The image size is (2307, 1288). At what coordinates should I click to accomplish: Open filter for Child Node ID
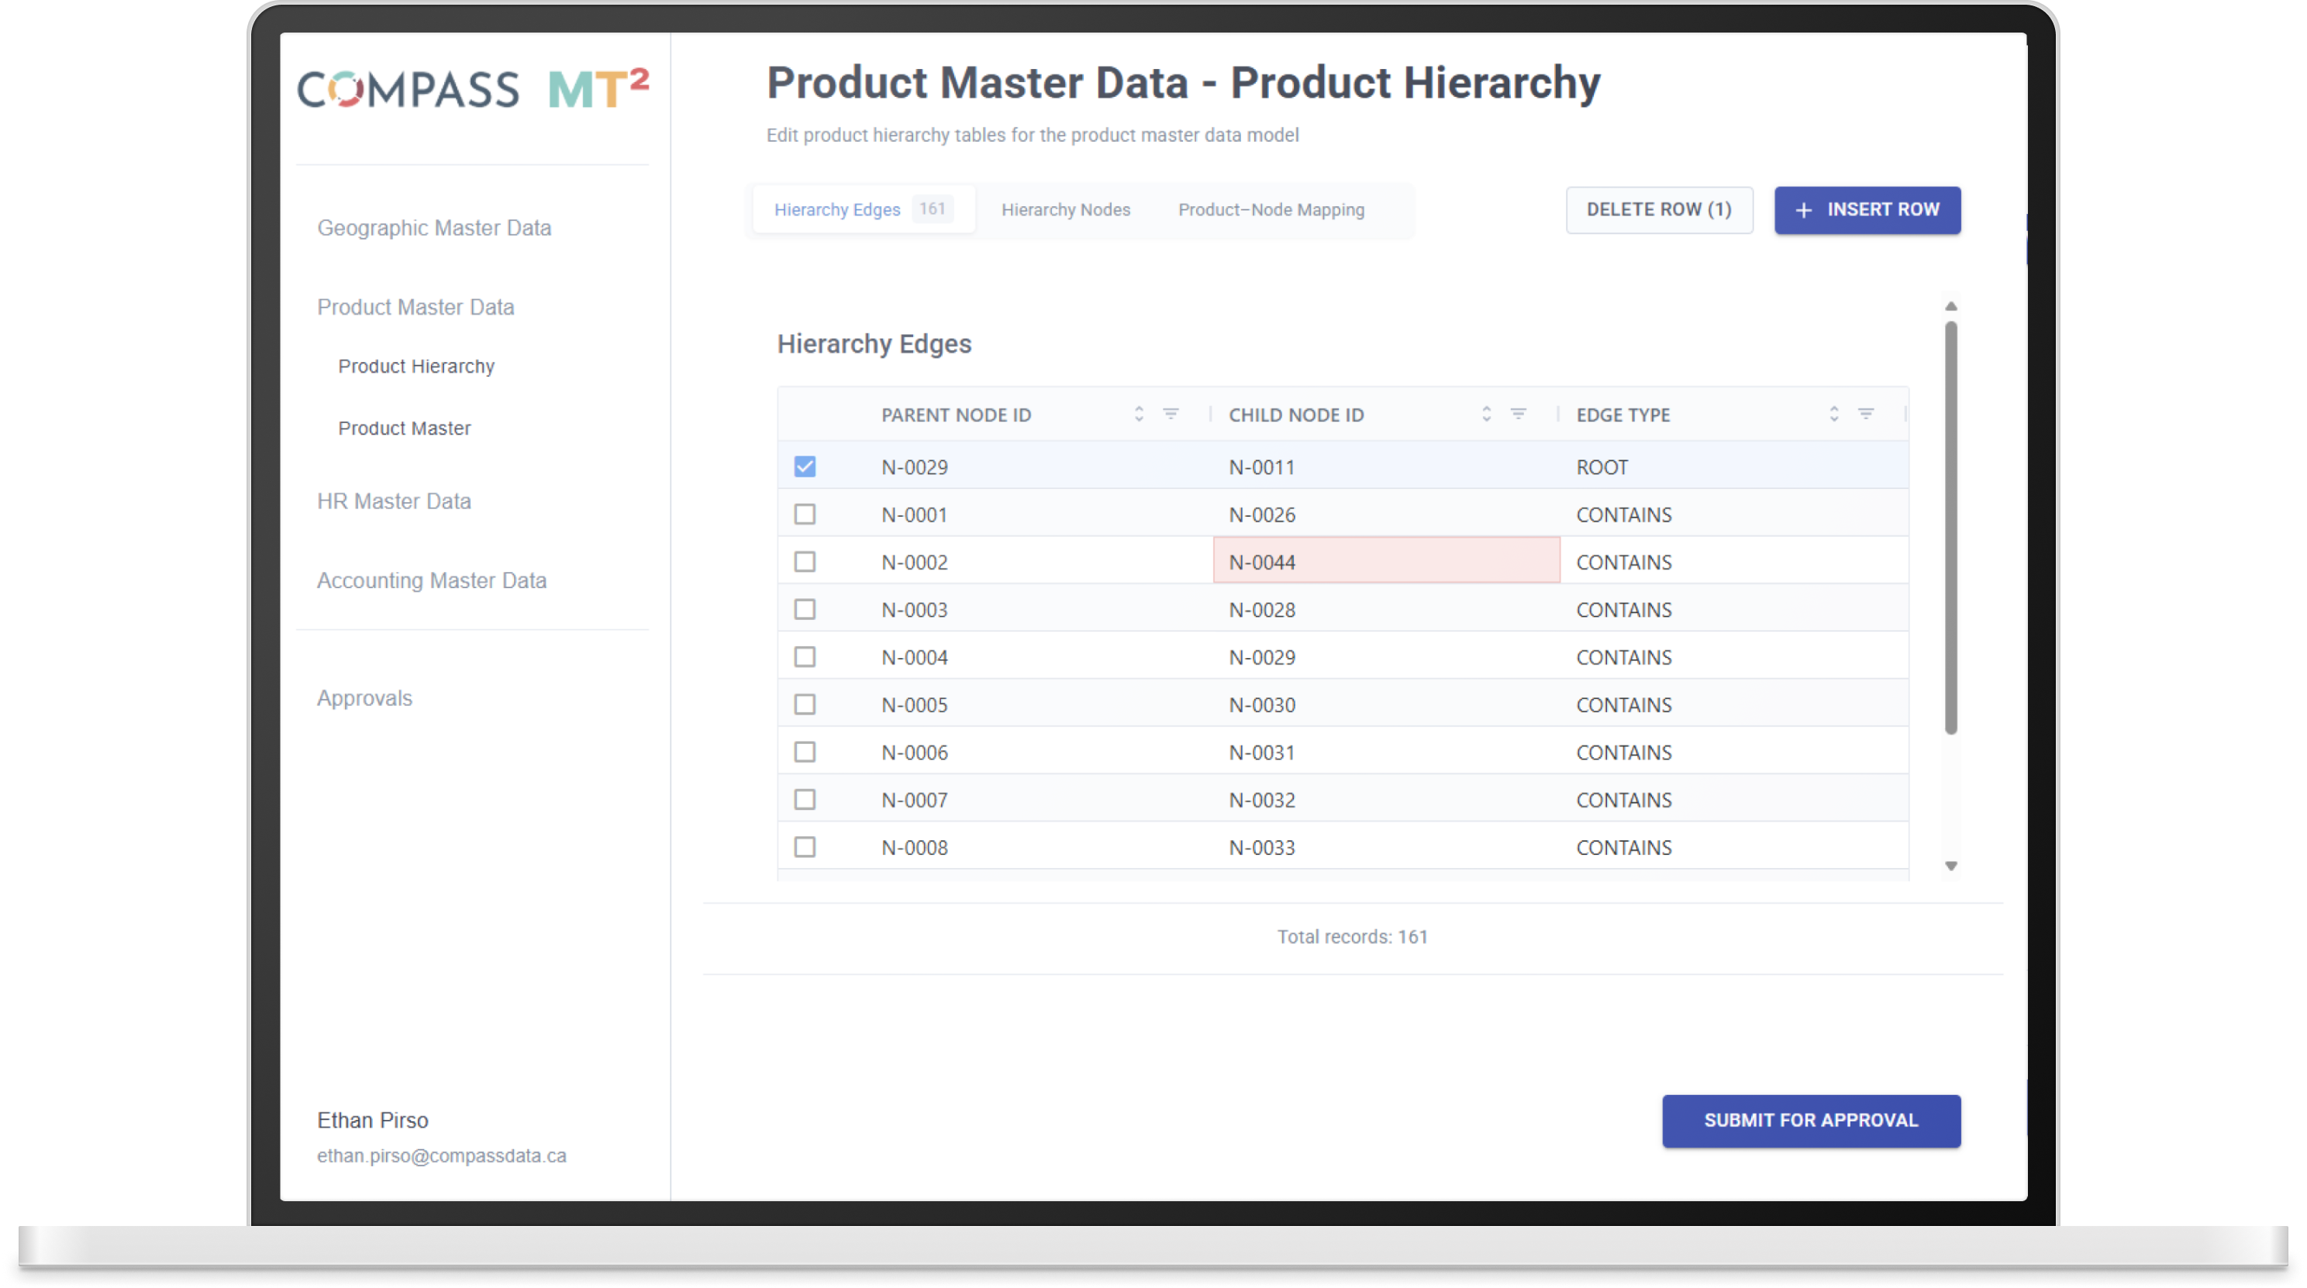click(1518, 415)
